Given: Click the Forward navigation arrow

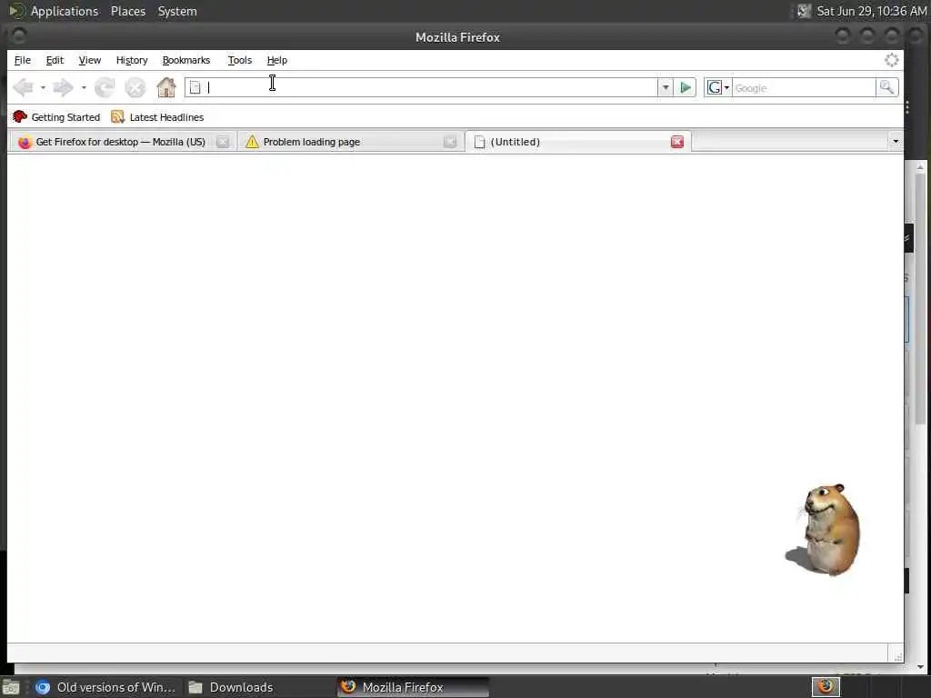Looking at the screenshot, I should point(63,88).
